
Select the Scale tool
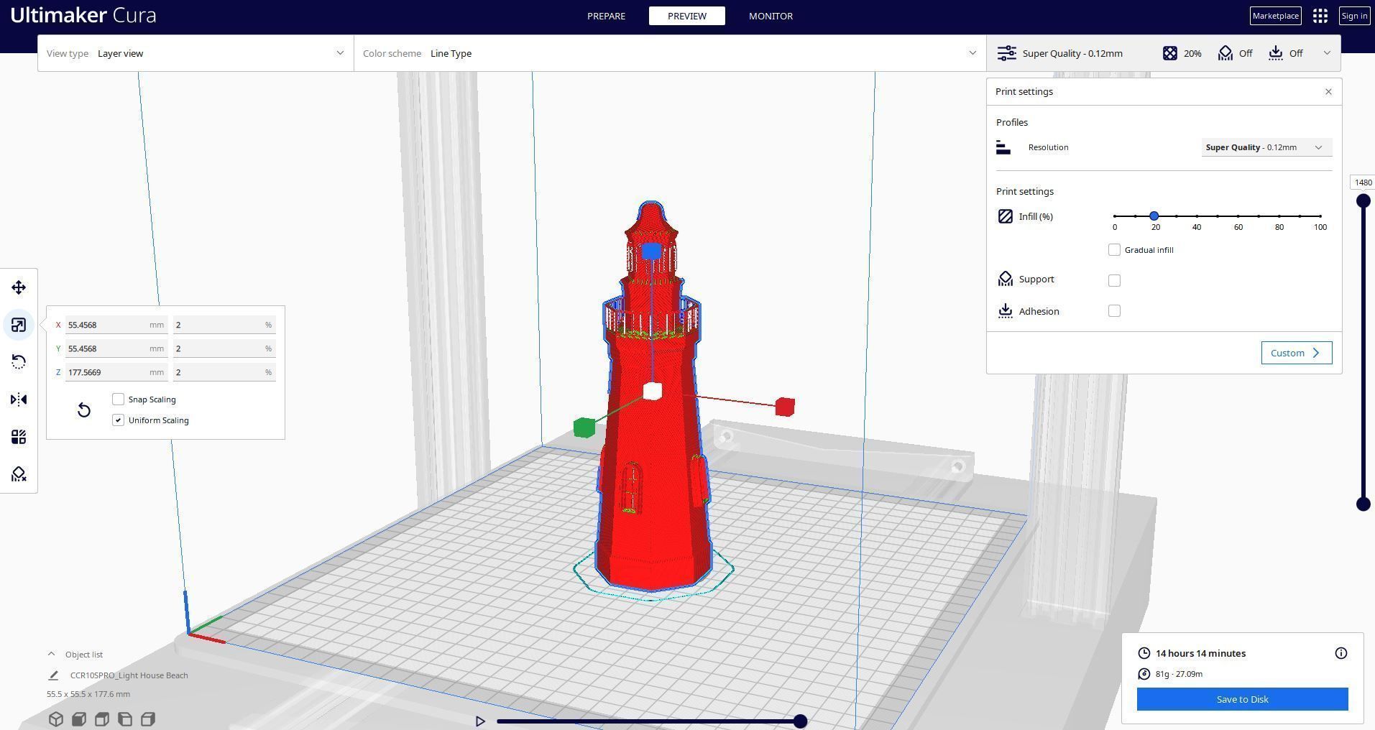pos(19,325)
